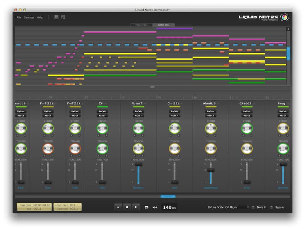Click the Gm(11) tension dial knob
The image size is (305, 230).
tap(175, 149)
